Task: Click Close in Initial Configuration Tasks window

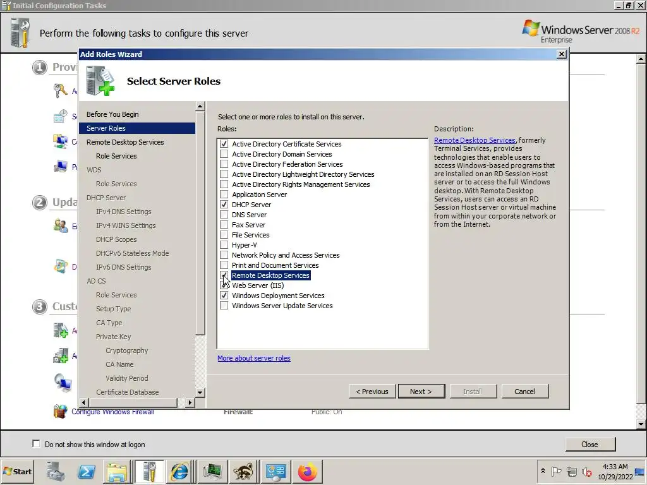Action: 590,444
